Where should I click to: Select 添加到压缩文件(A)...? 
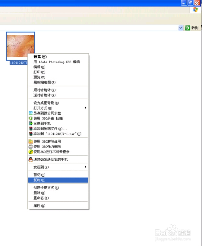point(58,129)
